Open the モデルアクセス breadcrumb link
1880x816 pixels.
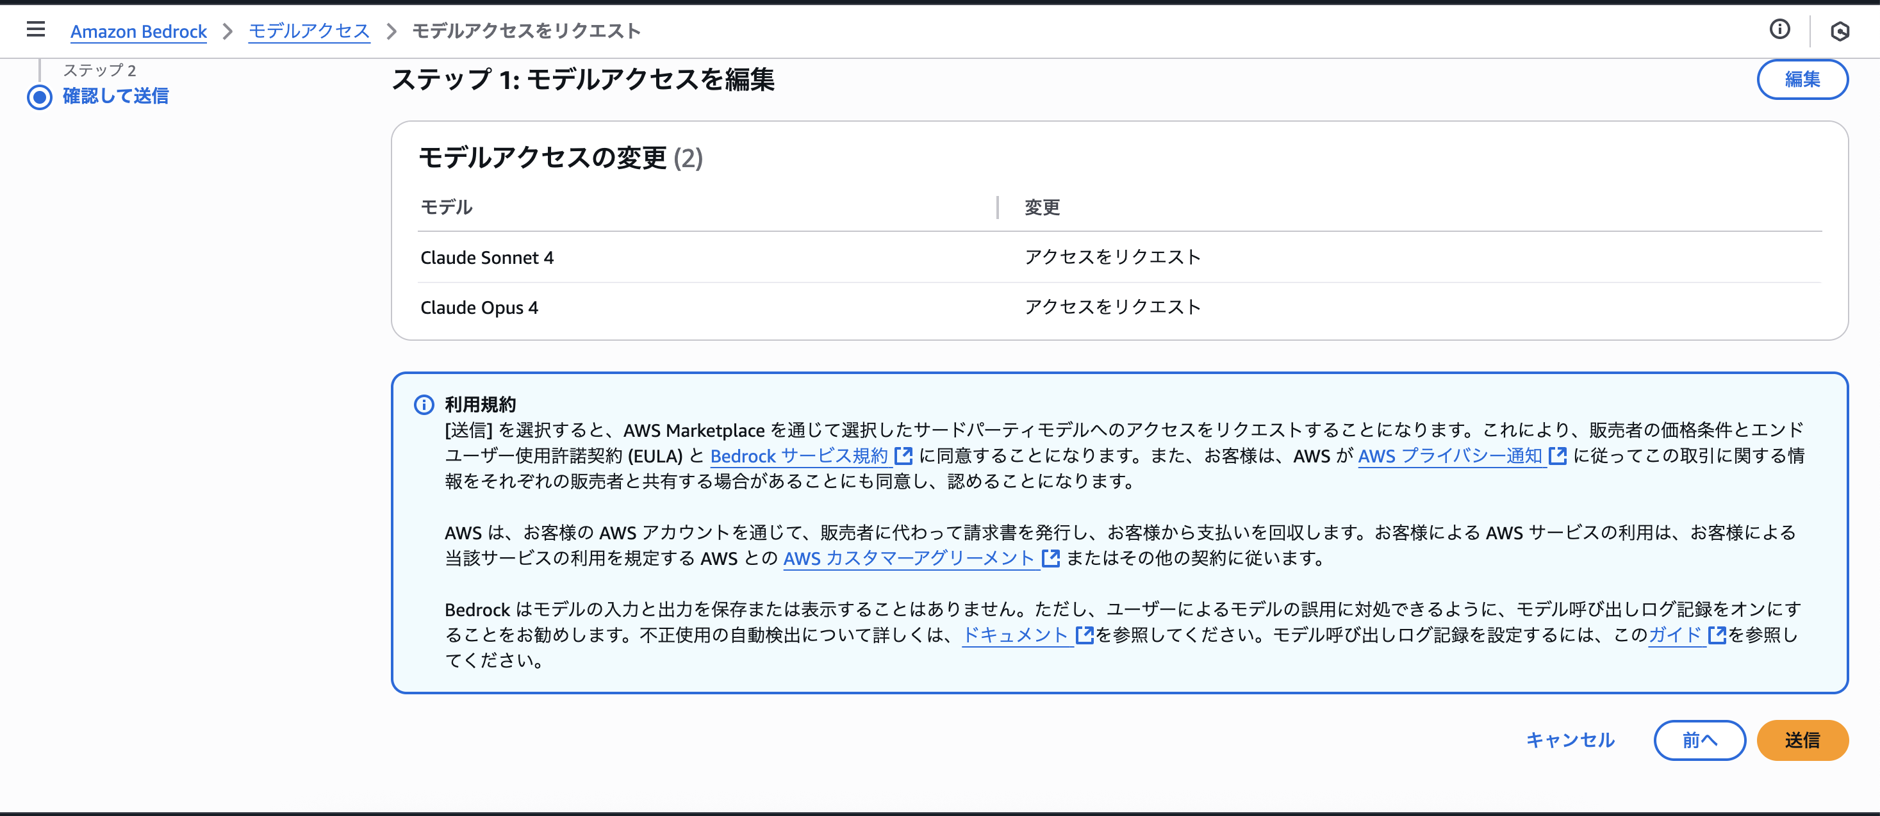click(x=309, y=31)
